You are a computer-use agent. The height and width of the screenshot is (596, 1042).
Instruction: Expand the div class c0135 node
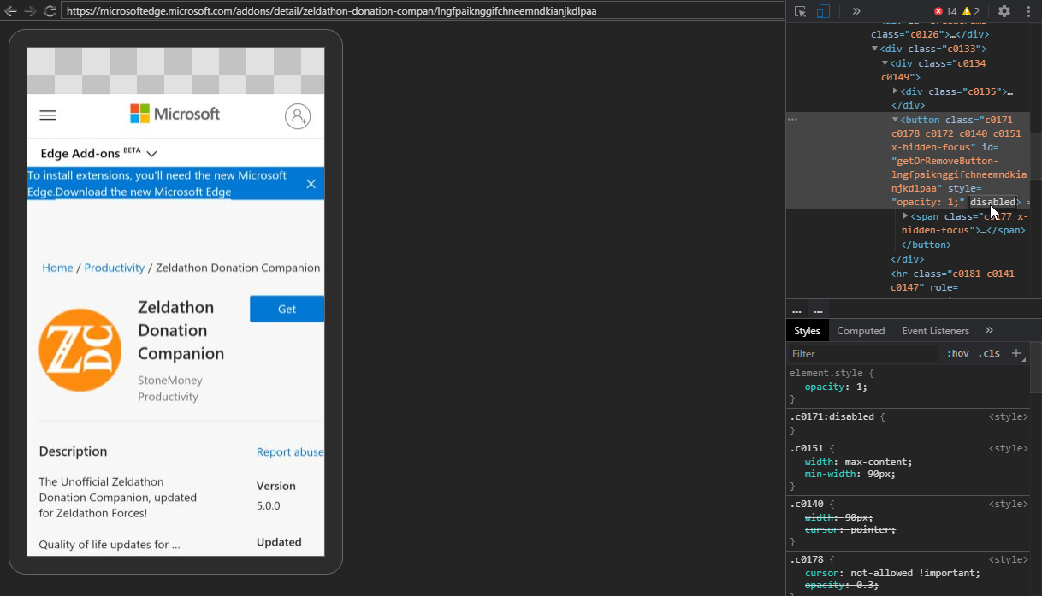point(896,91)
